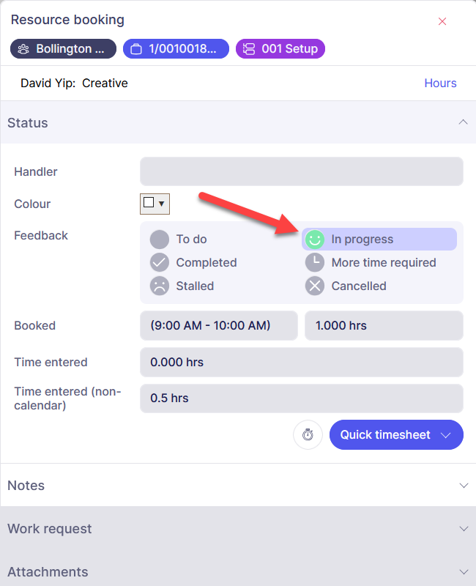This screenshot has width=476, height=586.
Task: Click the Completed checkmark icon
Action: pyautogui.click(x=160, y=263)
